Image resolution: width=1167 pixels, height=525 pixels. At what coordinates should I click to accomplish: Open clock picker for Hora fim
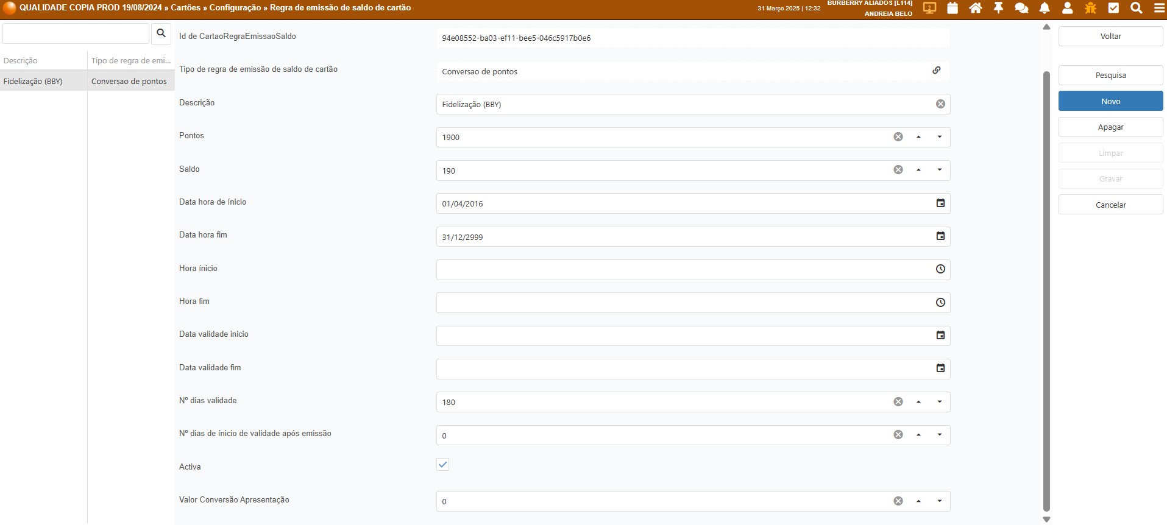(940, 303)
